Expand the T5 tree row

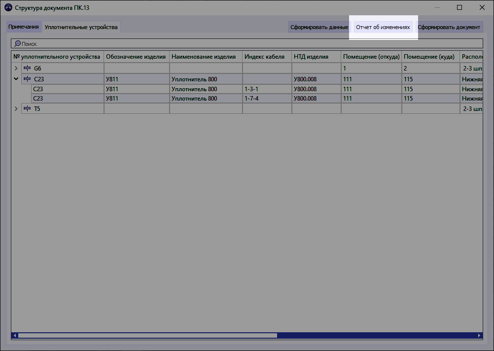[16, 108]
